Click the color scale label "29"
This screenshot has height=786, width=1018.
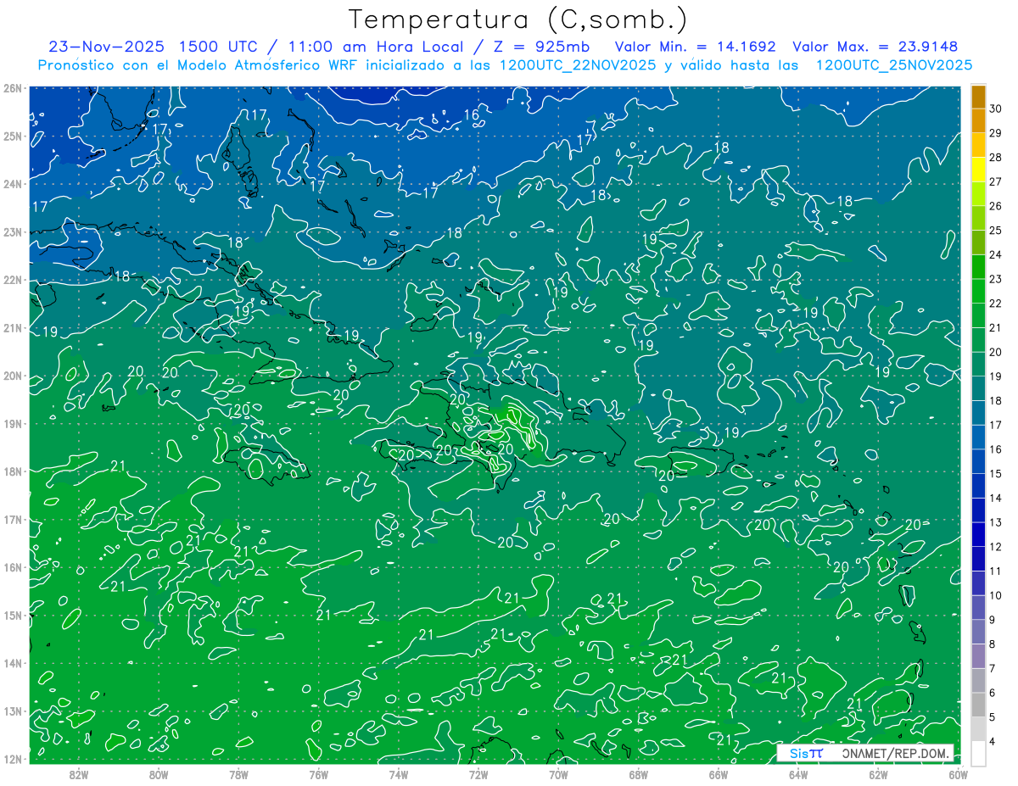(996, 133)
